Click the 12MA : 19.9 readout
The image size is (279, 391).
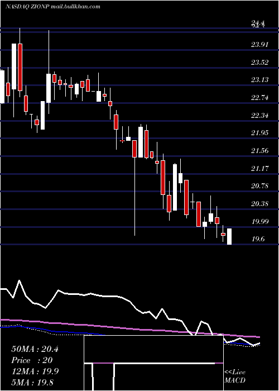(35, 371)
